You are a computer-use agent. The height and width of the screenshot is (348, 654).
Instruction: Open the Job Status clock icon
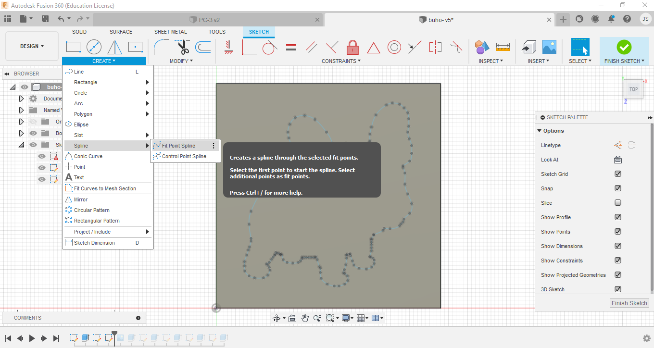[x=595, y=19]
